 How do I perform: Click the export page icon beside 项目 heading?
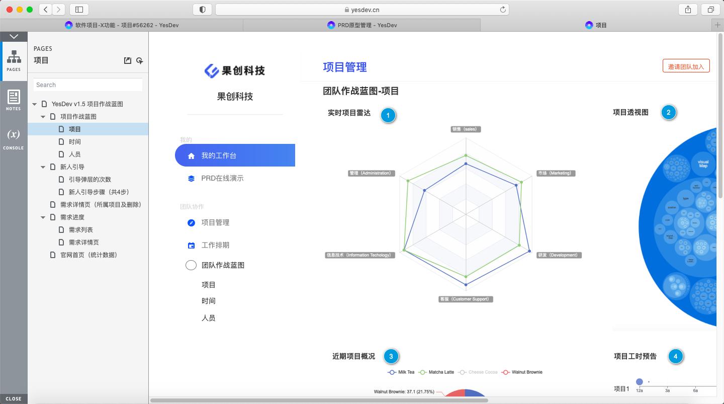click(x=127, y=60)
